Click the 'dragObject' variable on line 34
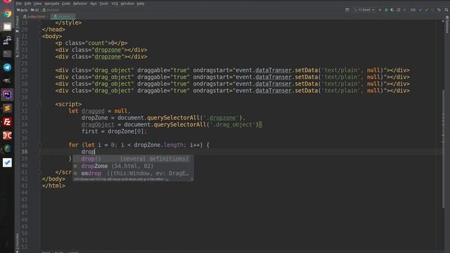This screenshot has height=253, width=450. pos(98,124)
